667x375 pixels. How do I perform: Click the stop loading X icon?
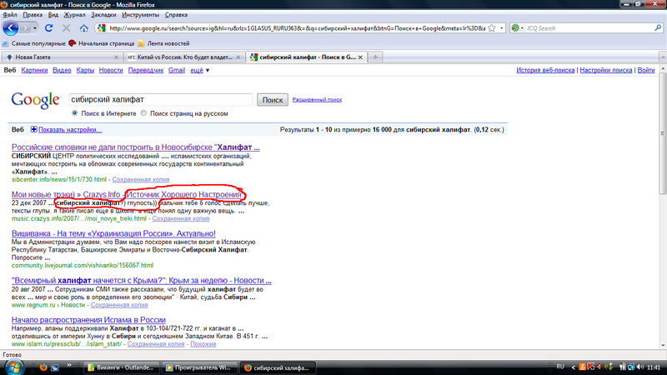click(67, 28)
